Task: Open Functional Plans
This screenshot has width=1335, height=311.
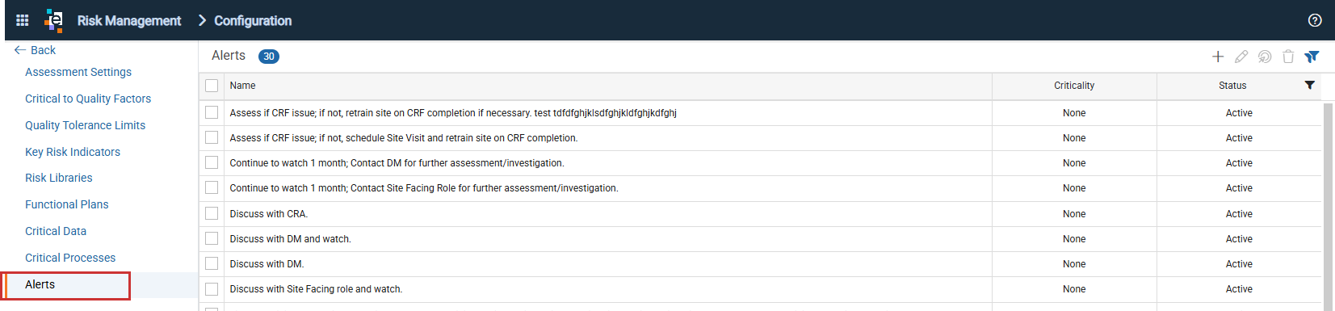Action: [67, 204]
